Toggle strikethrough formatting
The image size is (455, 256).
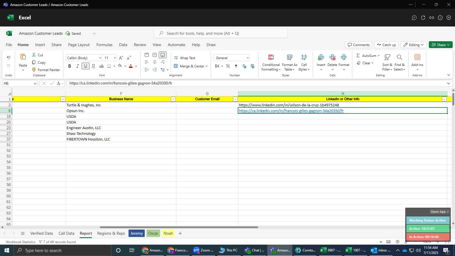click(x=102, y=66)
